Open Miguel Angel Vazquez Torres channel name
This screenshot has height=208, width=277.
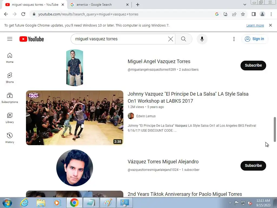tap(159, 61)
